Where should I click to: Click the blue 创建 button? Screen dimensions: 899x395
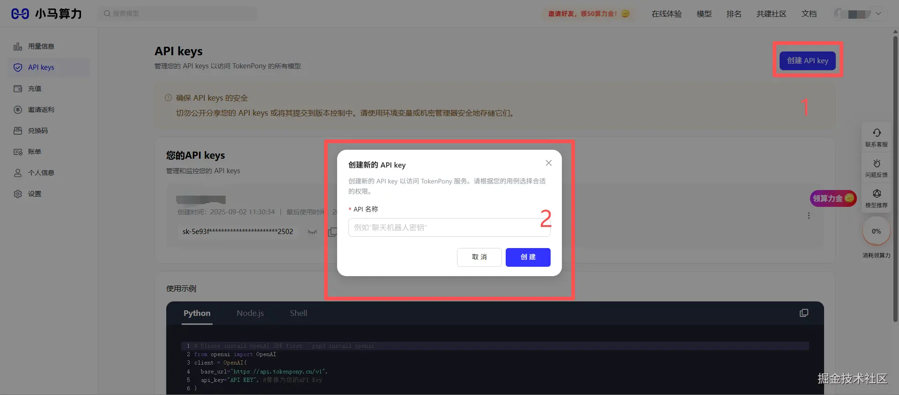(x=528, y=257)
